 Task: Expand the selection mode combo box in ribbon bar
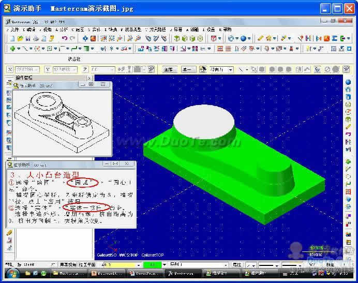point(231,69)
